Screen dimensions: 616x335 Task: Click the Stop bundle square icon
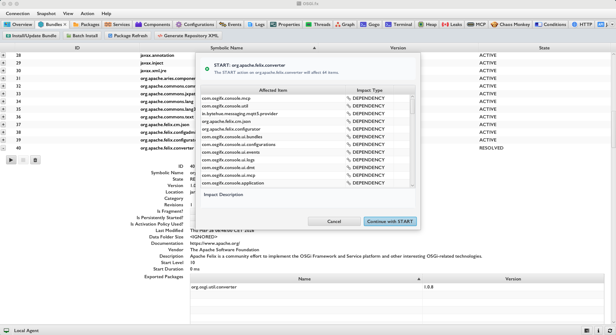tap(23, 160)
